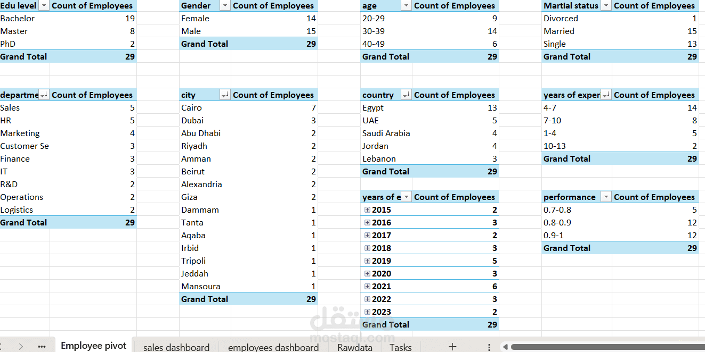Expand the 2023 year group
Image resolution: width=705 pixels, height=352 pixels.
[367, 312]
